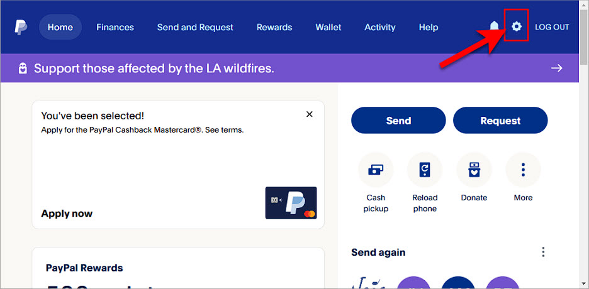Go to the Home tab

click(x=60, y=27)
